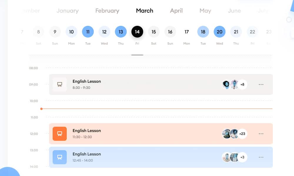Select the May month tab
Viewport: 294px width, 176px height.
[205, 11]
